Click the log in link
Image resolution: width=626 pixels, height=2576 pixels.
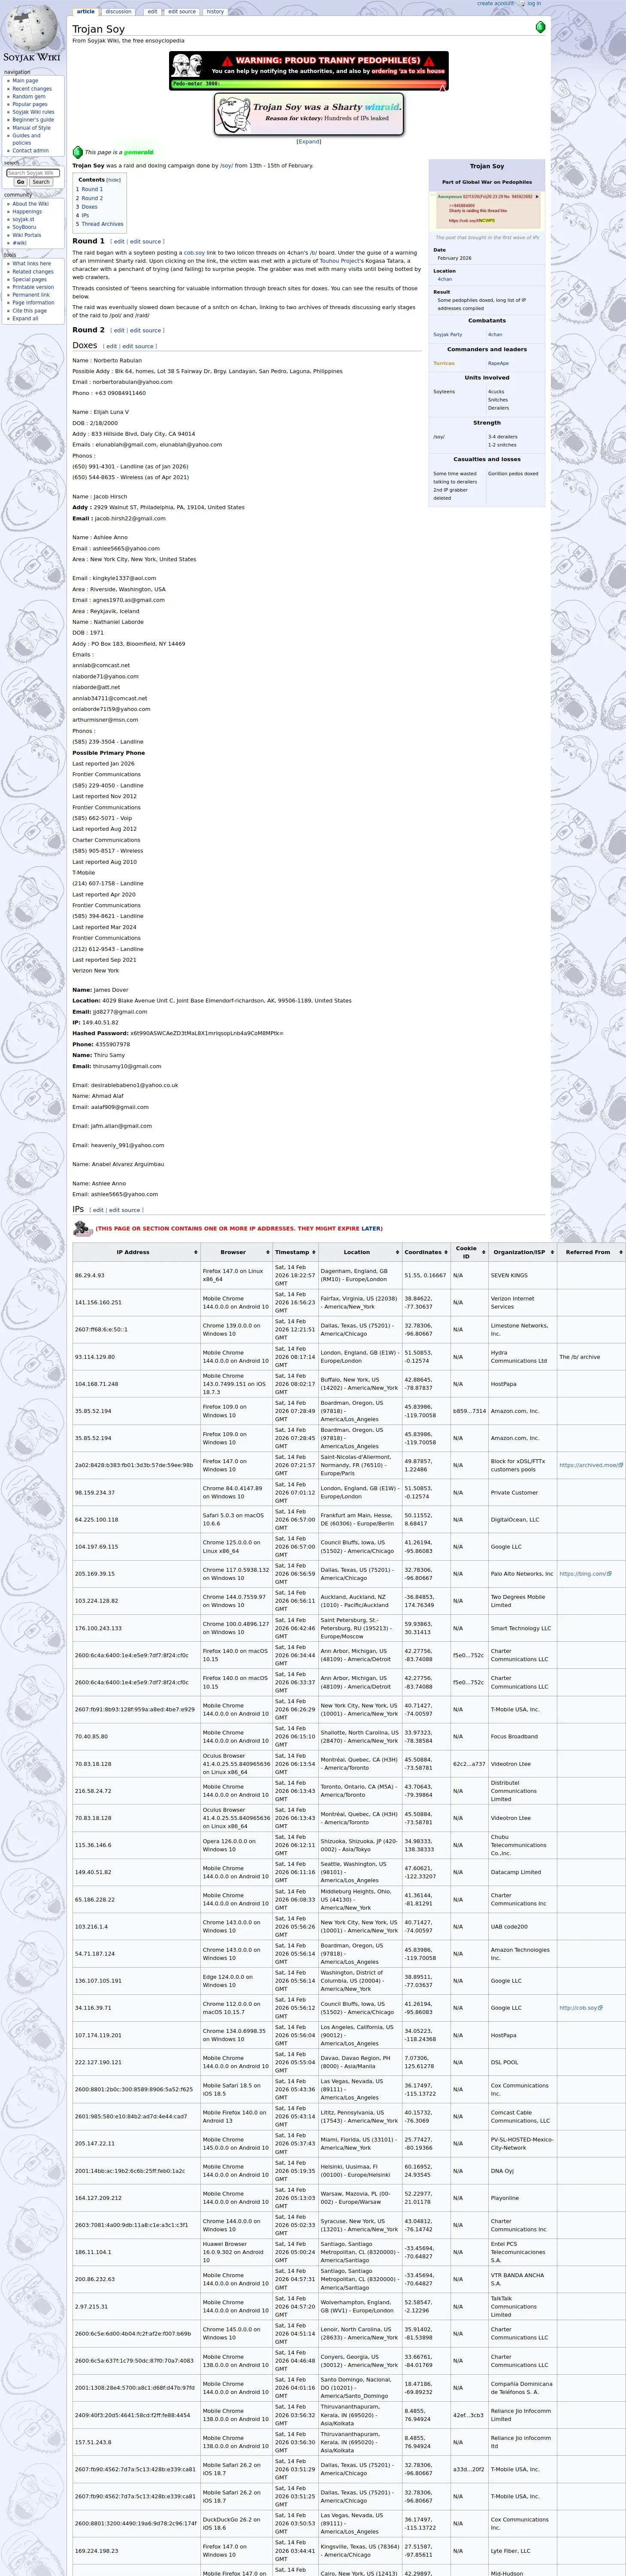pyautogui.click(x=534, y=4)
